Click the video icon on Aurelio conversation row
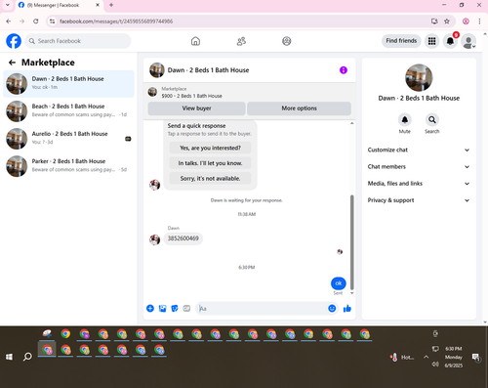488x388 pixels. (128, 139)
